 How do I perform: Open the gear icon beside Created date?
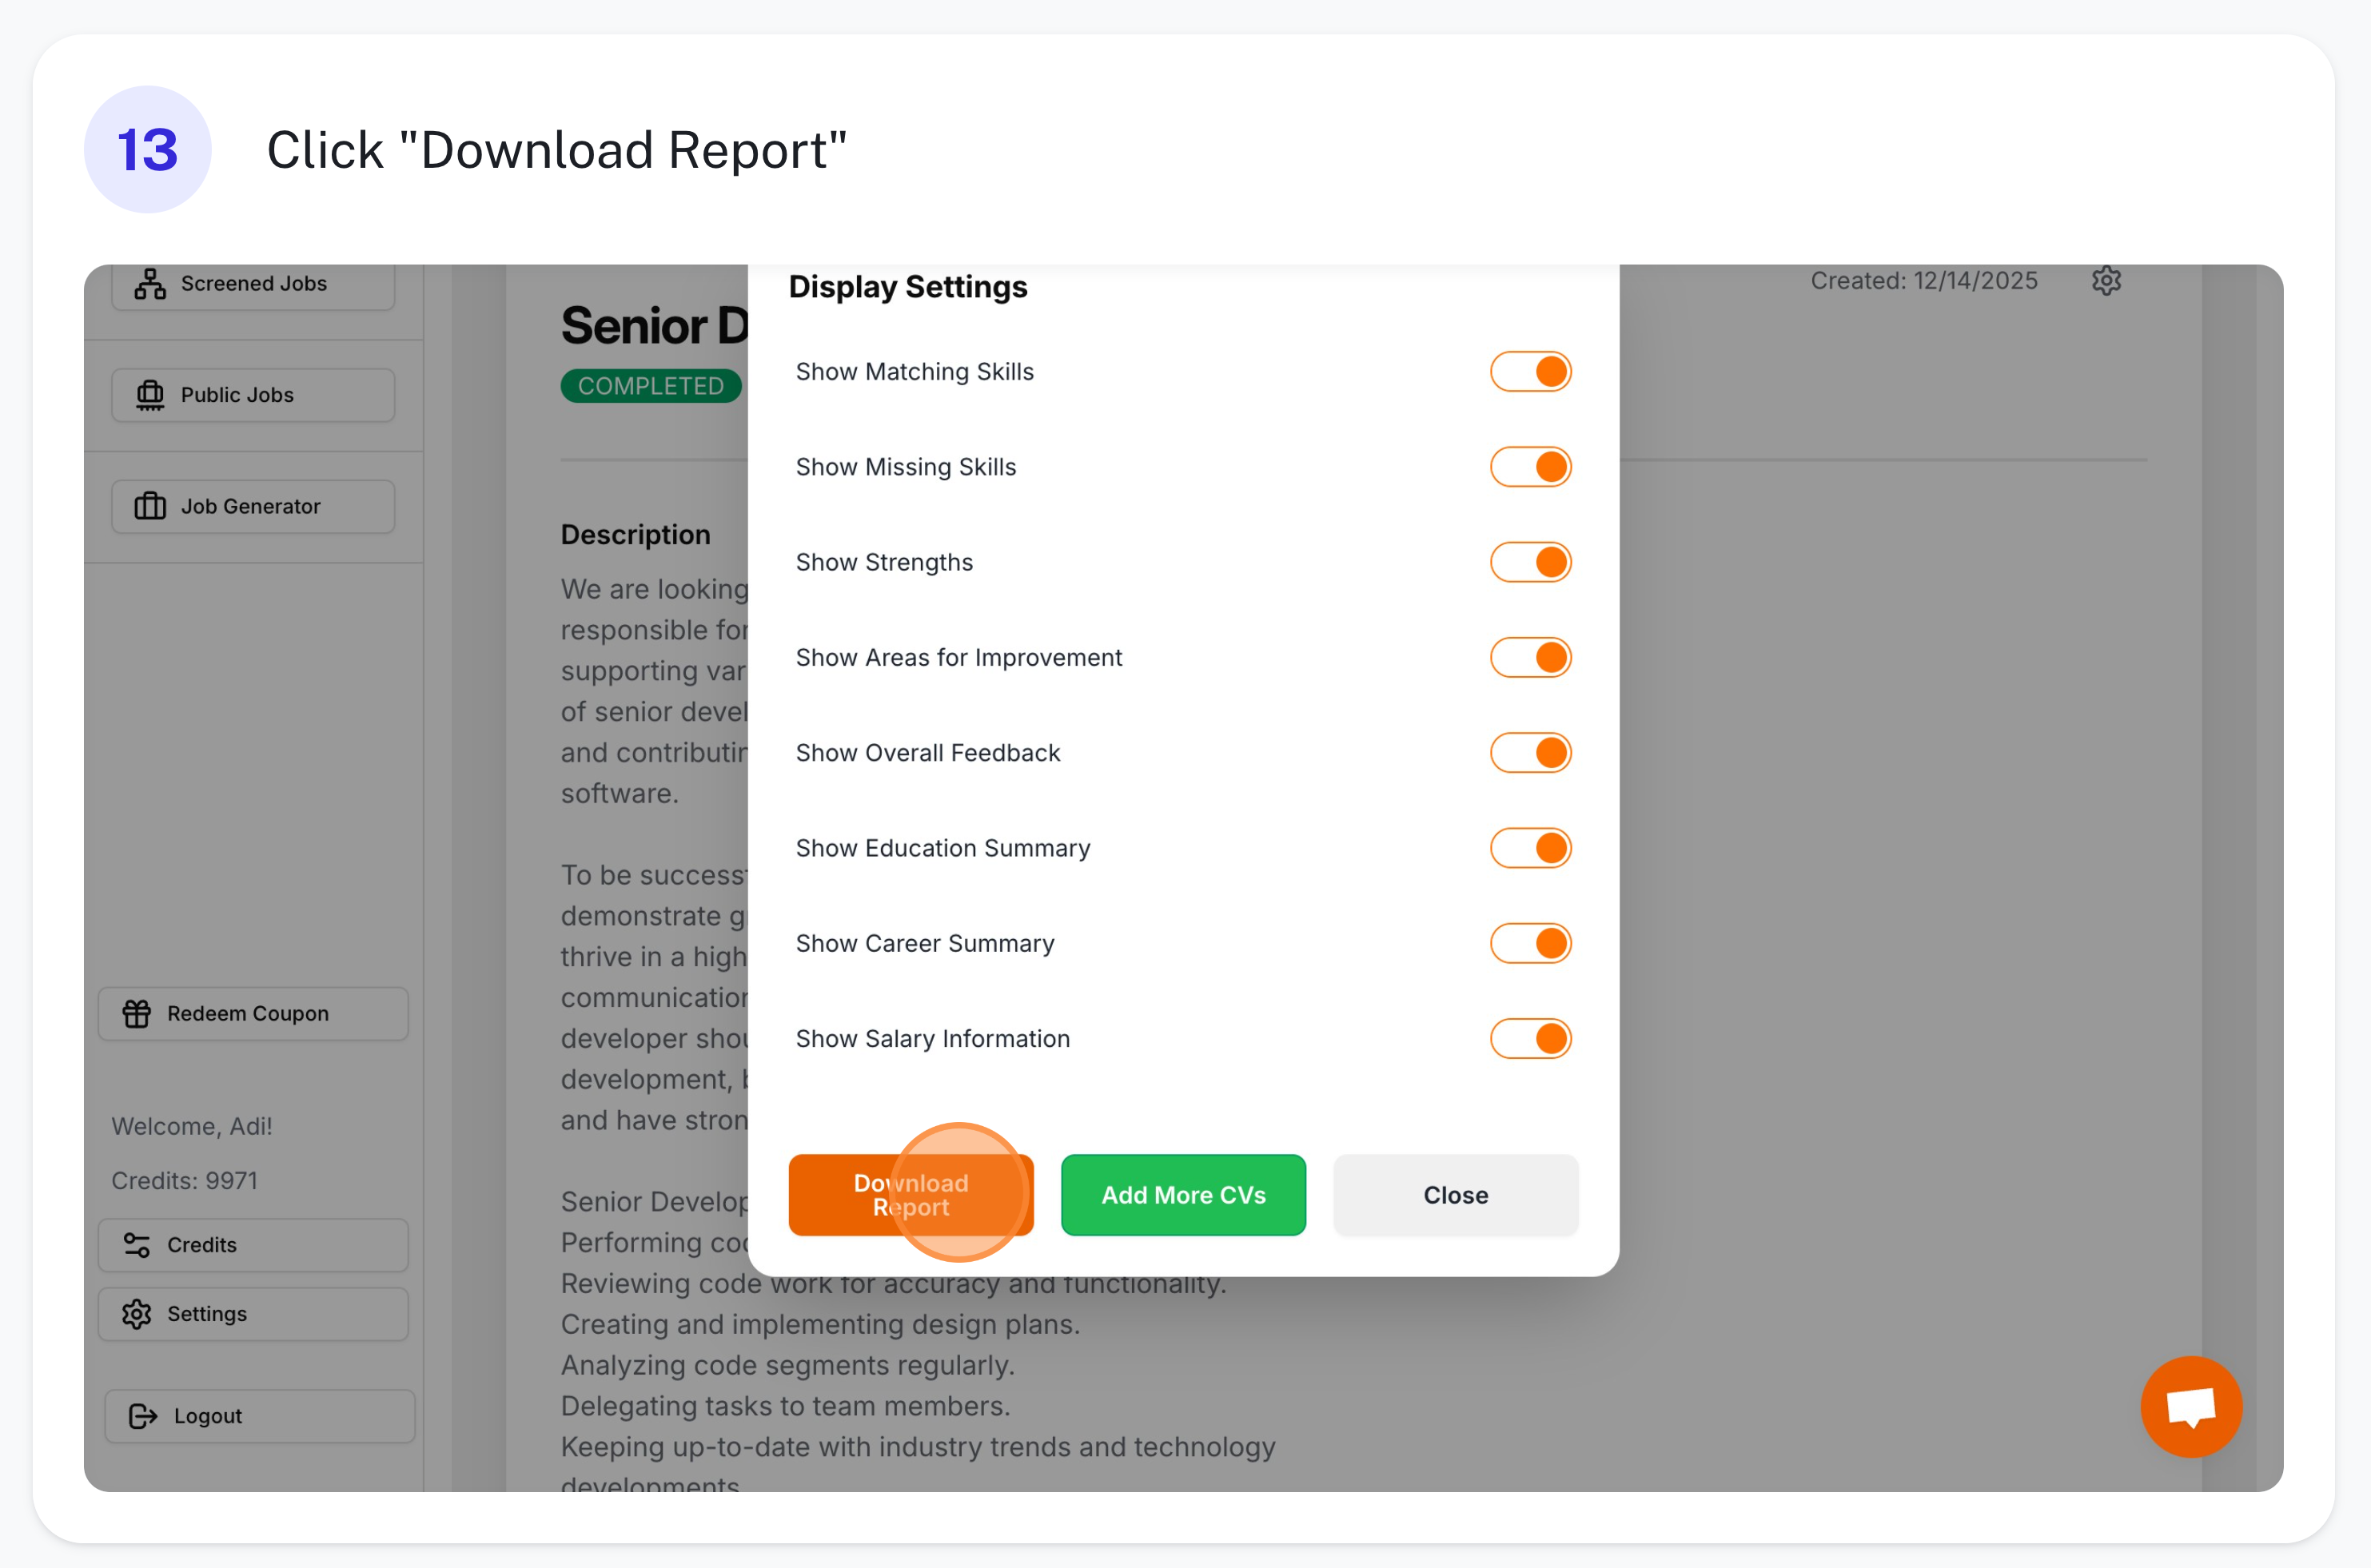pos(2106,281)
